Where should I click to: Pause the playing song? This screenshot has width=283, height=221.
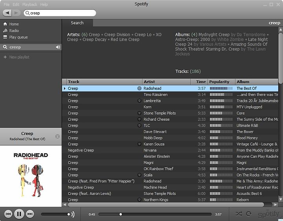pyautogui.click(x=19, y=214)
